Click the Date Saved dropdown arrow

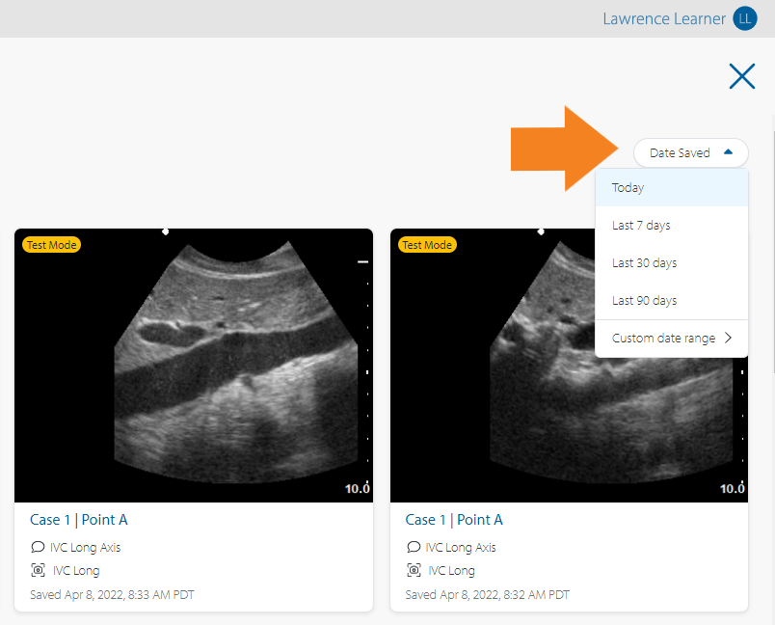pyautogui.click(x=729, y=152)
